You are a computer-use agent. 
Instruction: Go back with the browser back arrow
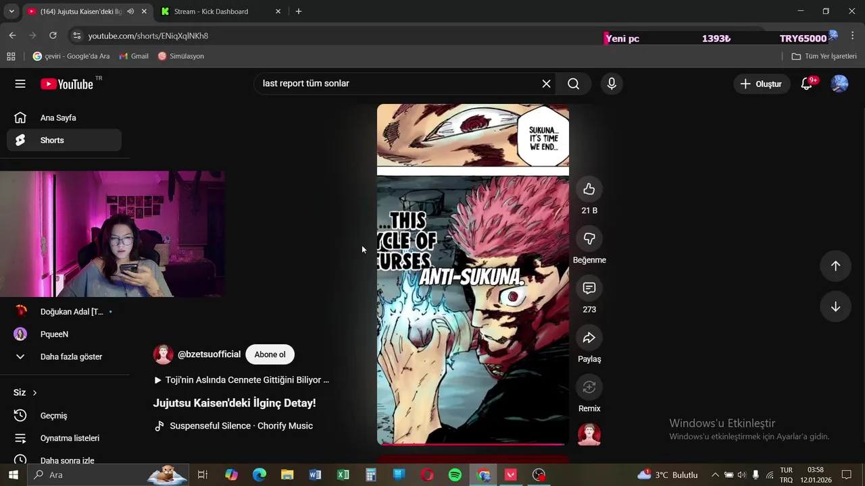tap(12, 36)
